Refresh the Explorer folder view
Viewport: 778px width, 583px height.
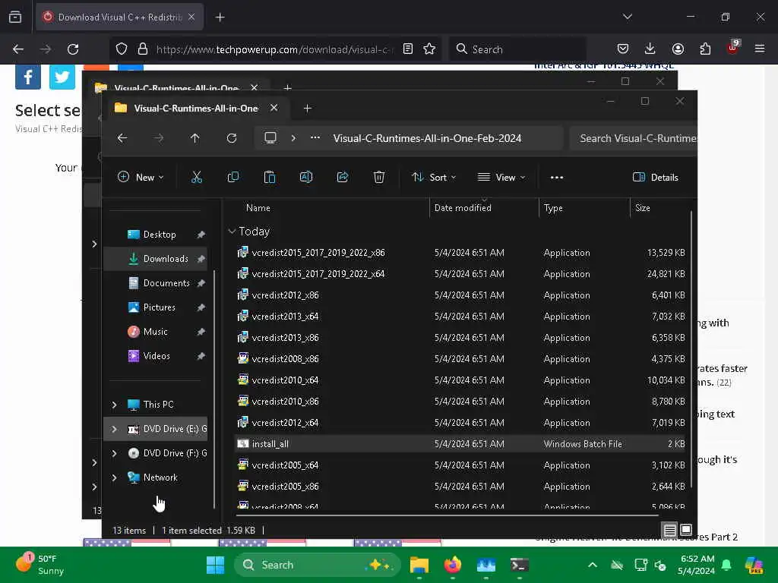tap(232, 138)
